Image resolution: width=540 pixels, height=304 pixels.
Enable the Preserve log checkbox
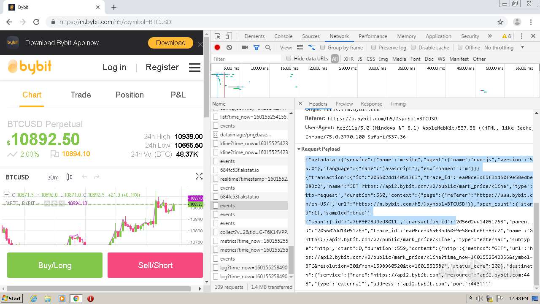click(x=373, y=47)
